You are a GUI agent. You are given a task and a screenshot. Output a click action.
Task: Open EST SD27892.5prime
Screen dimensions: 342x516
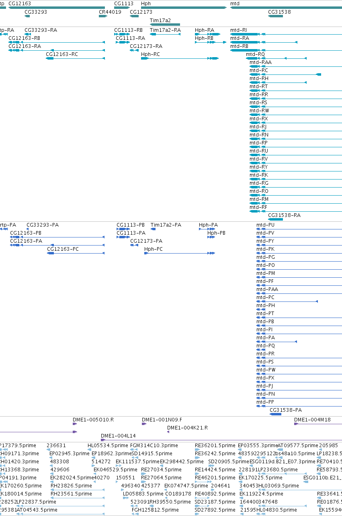215,510
